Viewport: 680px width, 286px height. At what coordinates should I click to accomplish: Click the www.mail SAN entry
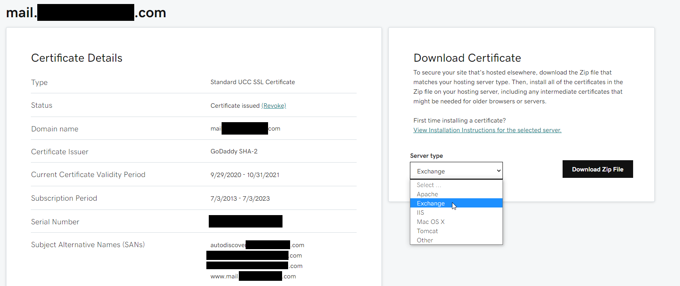[253, 276]
